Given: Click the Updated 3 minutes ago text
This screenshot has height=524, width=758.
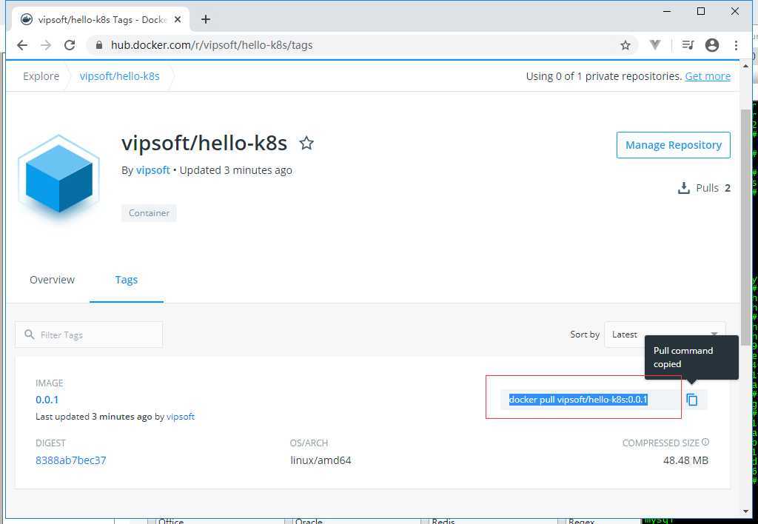Looking at the screenshot, I should 236,170.
